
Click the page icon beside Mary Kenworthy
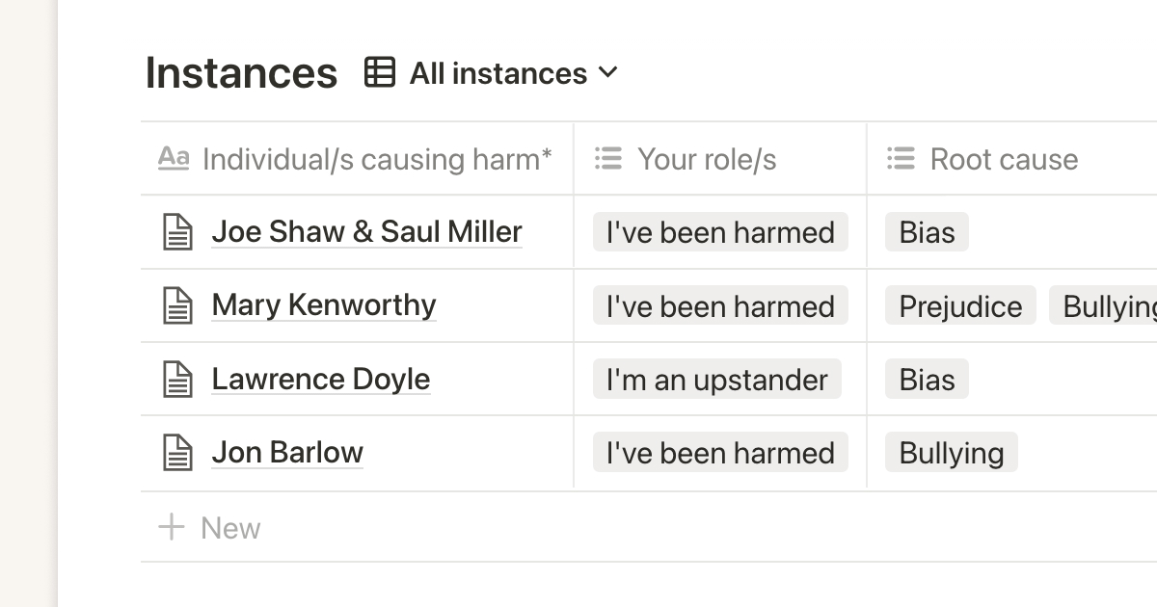pos(177,305)
